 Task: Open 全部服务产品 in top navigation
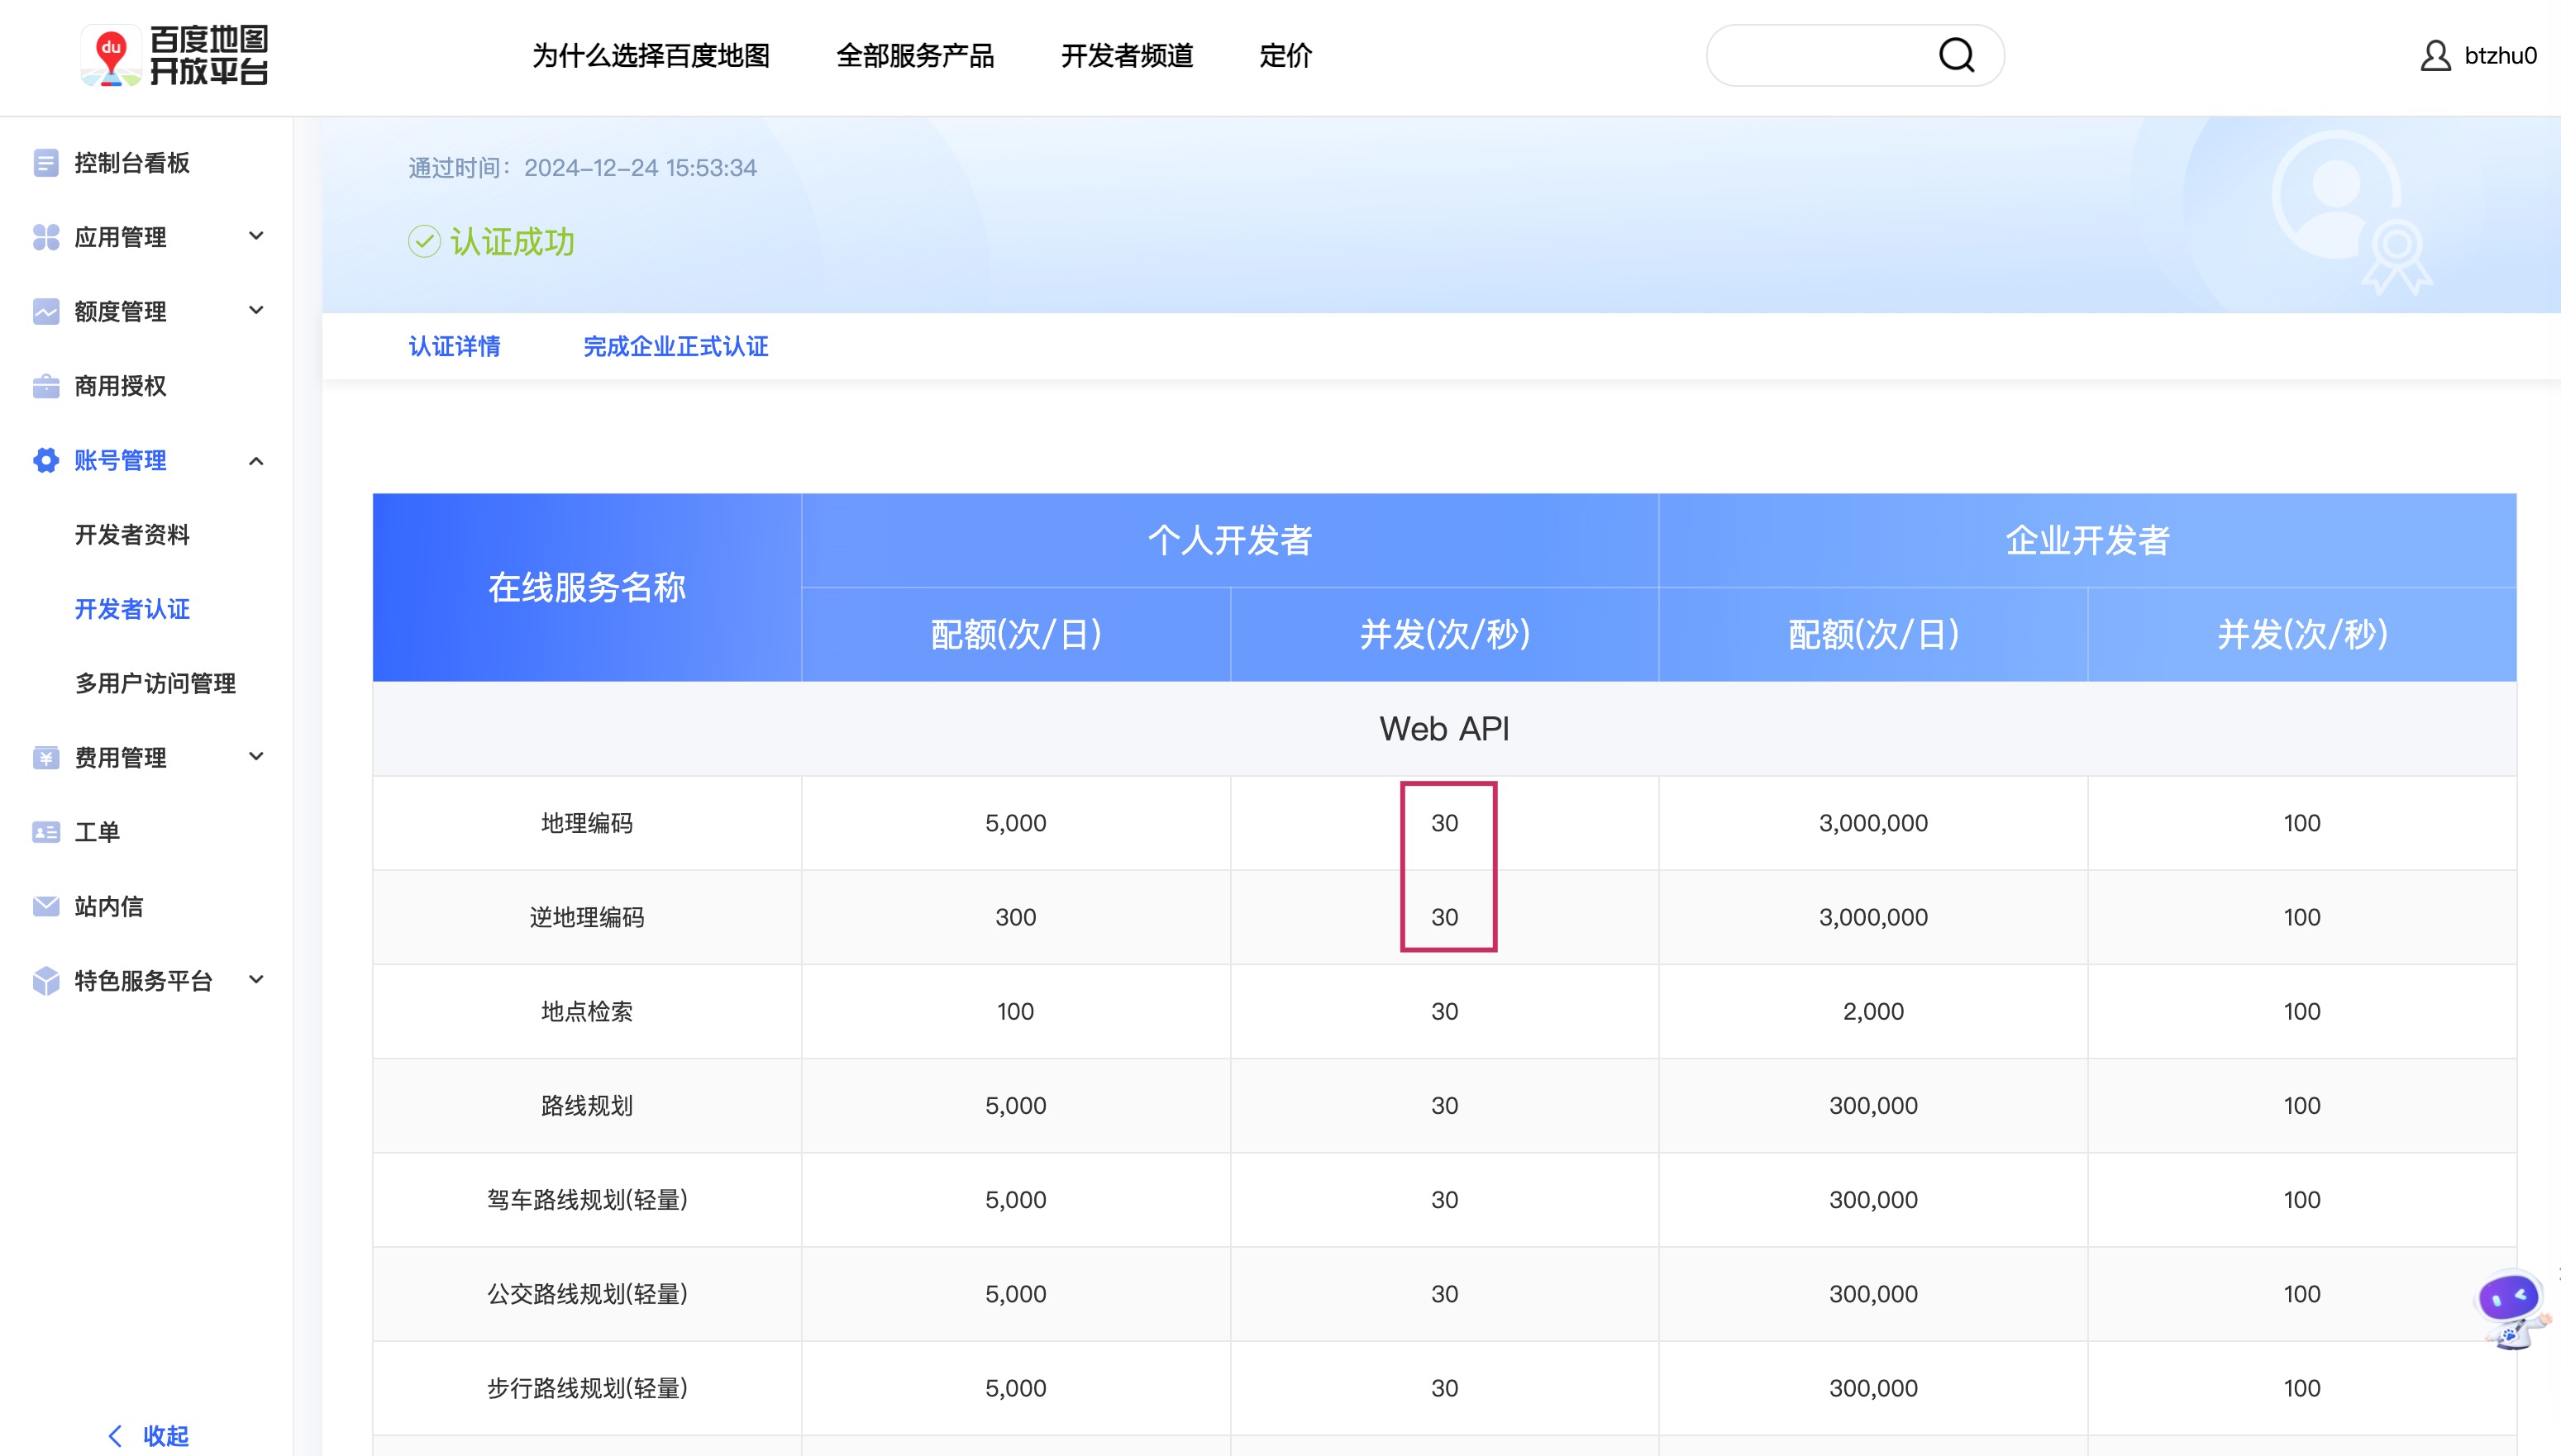point(915,56)
